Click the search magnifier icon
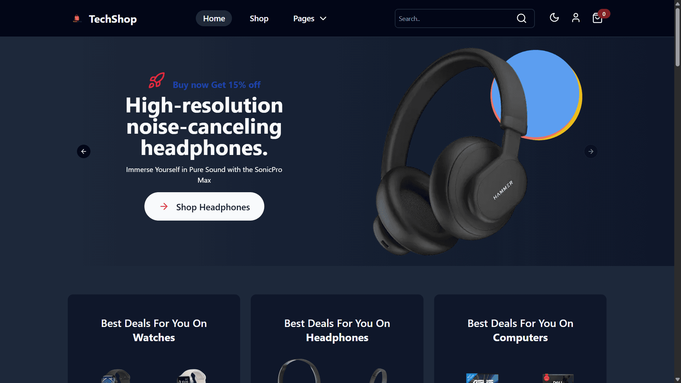 521,18
